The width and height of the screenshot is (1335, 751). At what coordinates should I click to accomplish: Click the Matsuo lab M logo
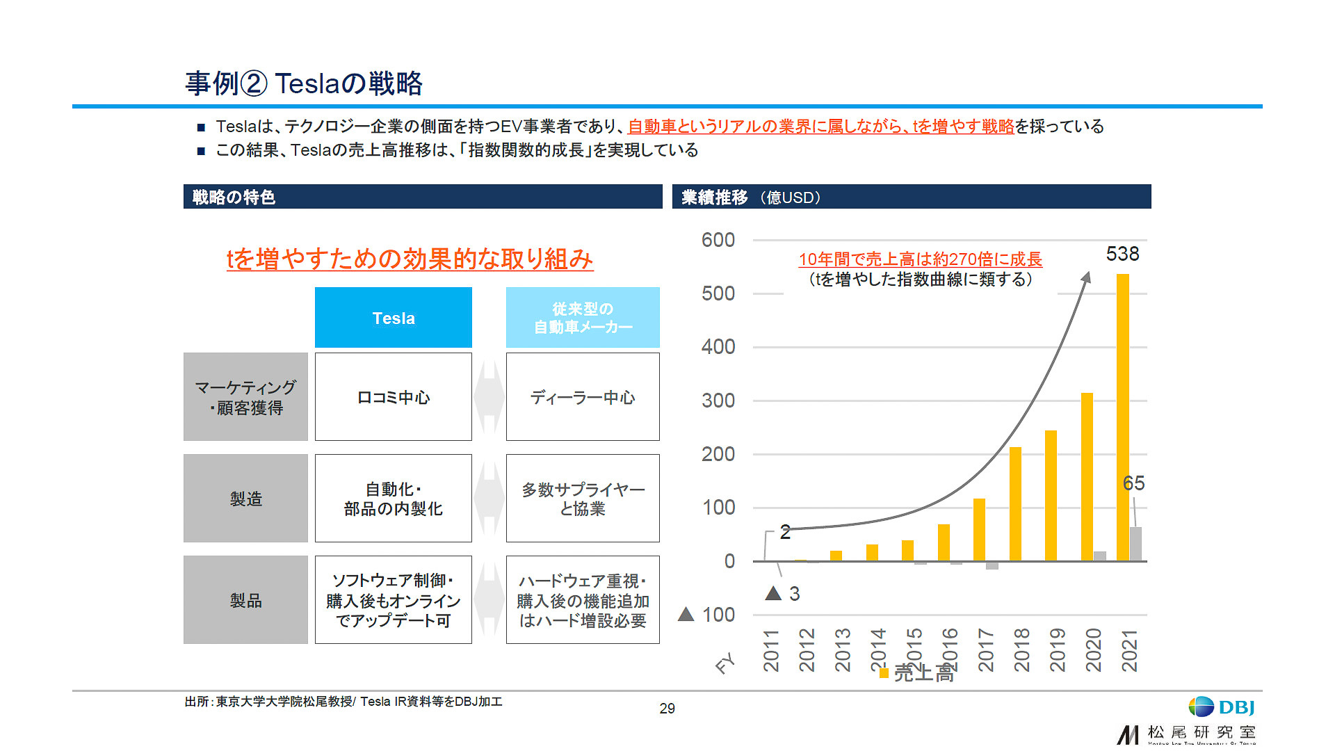click(x=1128, y=734)
